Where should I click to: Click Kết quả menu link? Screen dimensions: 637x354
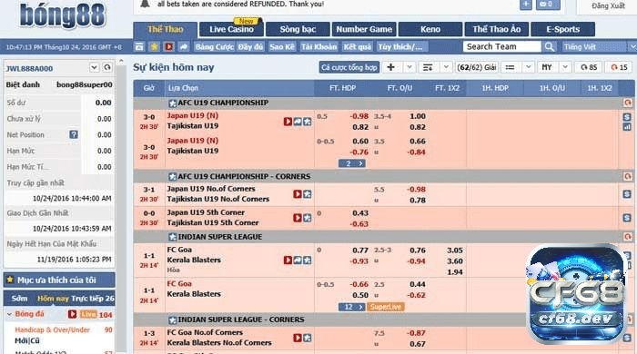coord(357,46)
